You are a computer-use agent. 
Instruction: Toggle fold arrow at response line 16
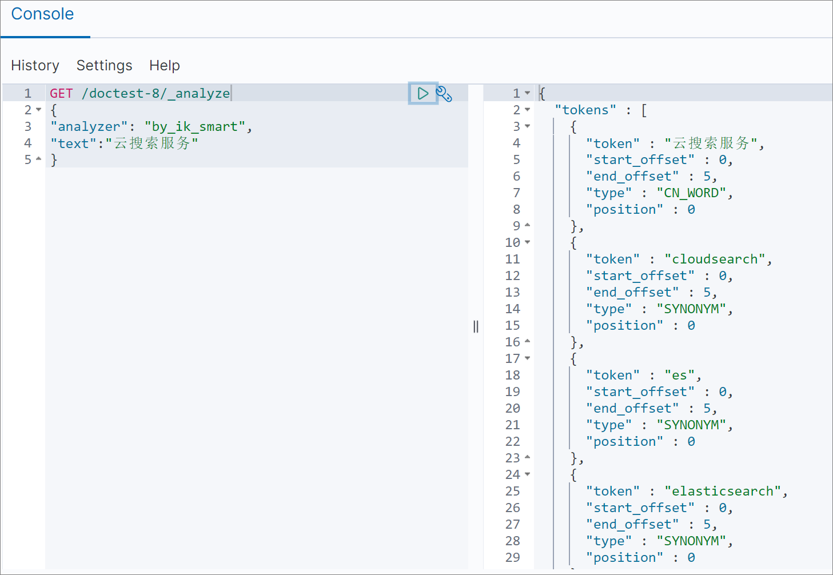528,341
